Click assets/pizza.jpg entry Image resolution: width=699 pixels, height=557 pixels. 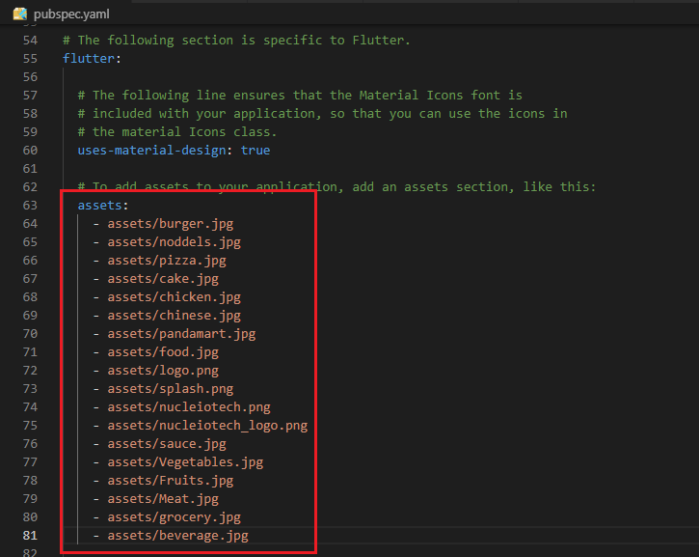(167, 261)
